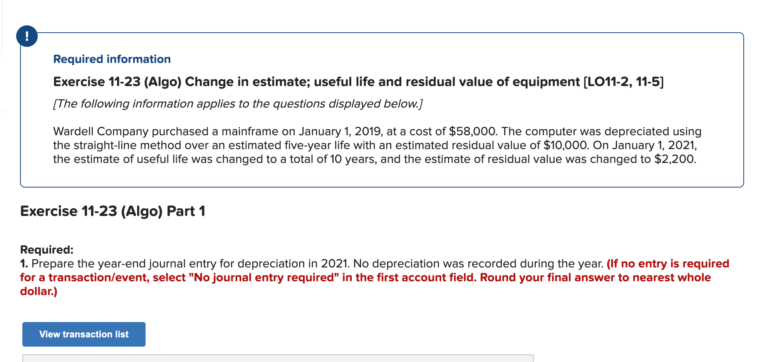Click inside the gray journal entry area

(x=270, y=358)
